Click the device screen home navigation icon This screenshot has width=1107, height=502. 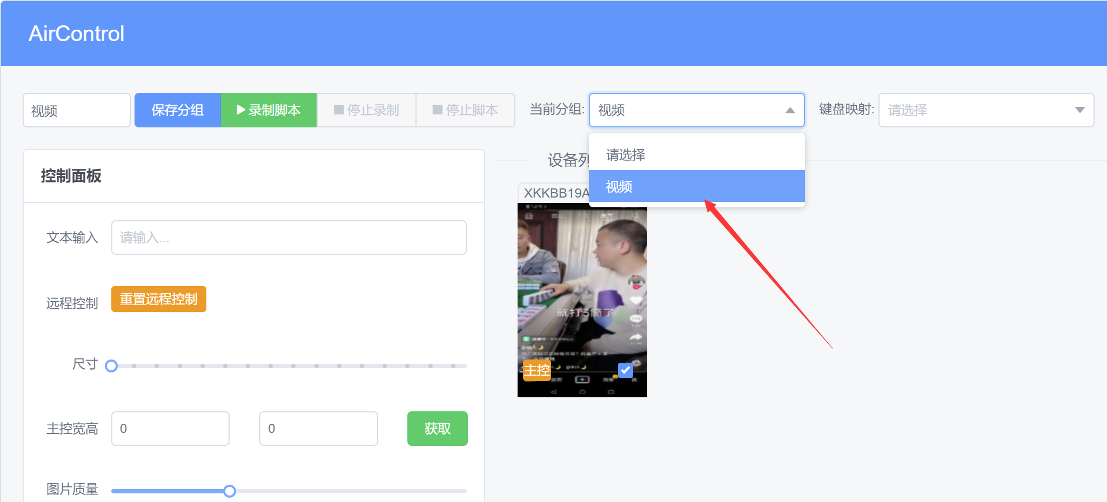(582, 392)
